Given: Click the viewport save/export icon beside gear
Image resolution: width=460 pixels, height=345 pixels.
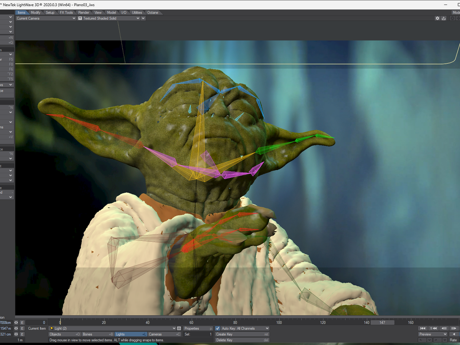Looking at the screenshot, I should point(444,18).
